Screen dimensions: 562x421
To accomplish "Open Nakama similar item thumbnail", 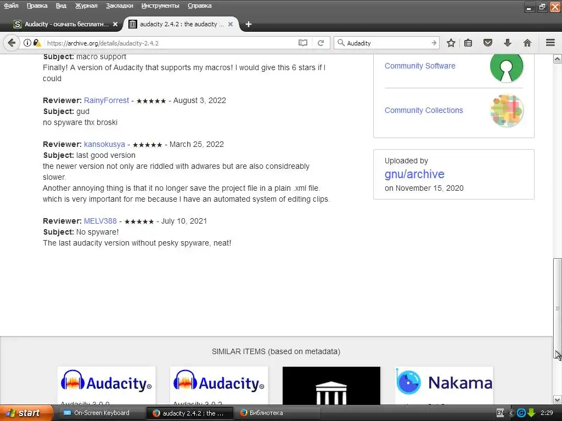I will pyautogui.click(x=444, y=385).
